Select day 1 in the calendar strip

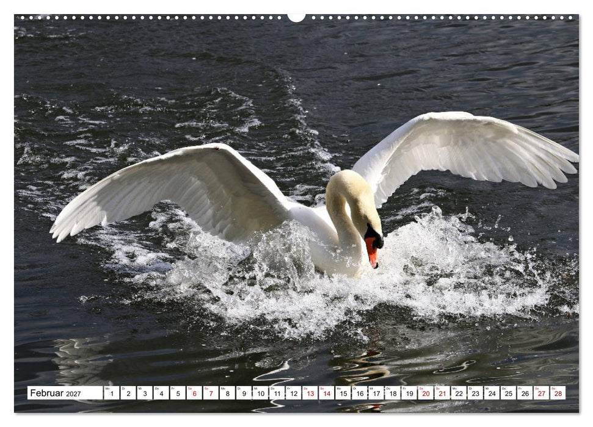click(112, 393)
